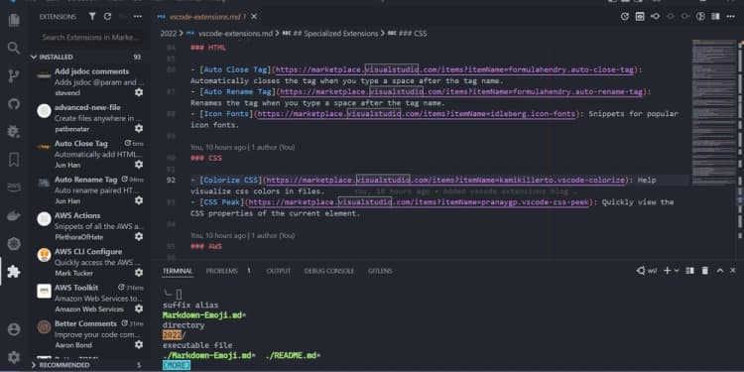Close the terminal panel

(x=734, y=271)
